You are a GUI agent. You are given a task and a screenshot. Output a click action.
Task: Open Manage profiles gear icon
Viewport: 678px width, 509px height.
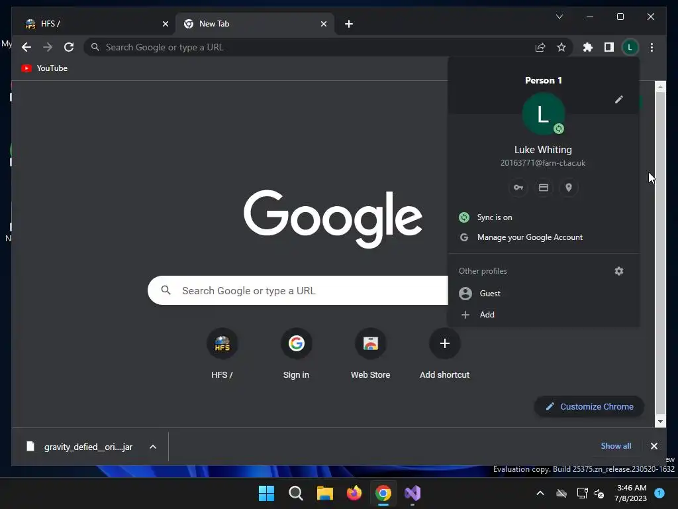coord(619,271)
